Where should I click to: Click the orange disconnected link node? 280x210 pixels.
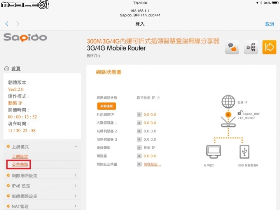click(228, 114)
